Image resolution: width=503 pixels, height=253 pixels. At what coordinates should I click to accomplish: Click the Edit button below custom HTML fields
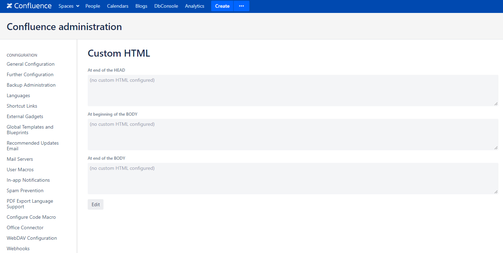coord(95,204)
